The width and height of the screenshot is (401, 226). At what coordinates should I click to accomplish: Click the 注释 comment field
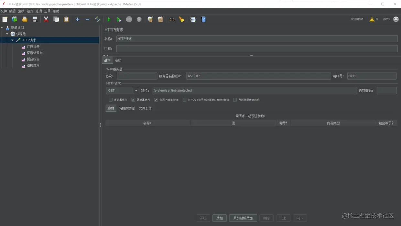click(x=257, y=48)
